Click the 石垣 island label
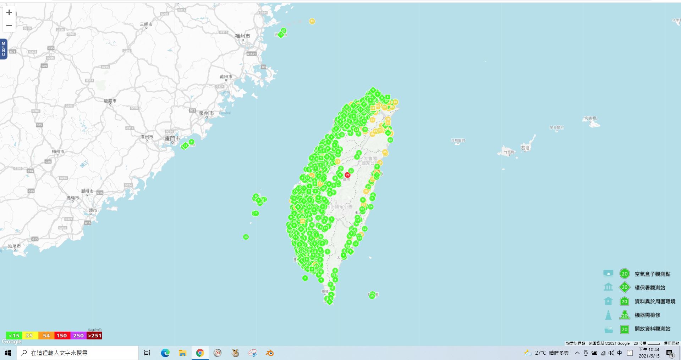 click(x=525, y=148)
